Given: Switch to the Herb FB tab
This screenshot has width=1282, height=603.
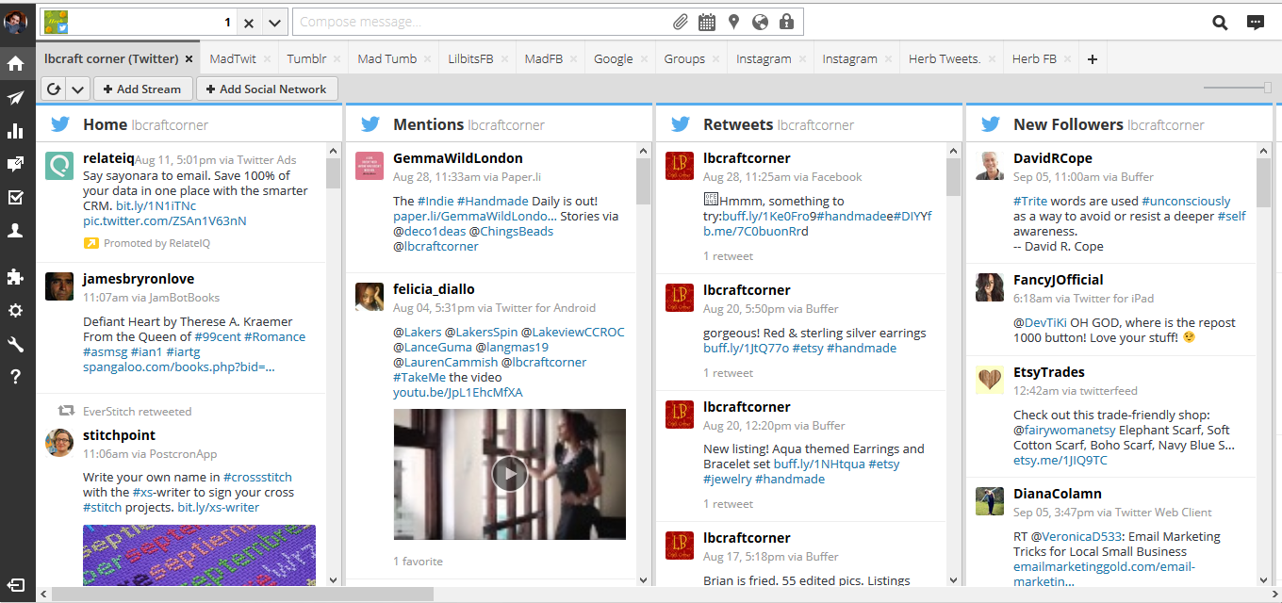Looking at the screenshot, I should click(x=1034, y=58).
